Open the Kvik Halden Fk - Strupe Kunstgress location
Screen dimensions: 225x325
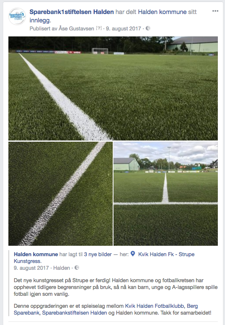[x=104, y=258]
